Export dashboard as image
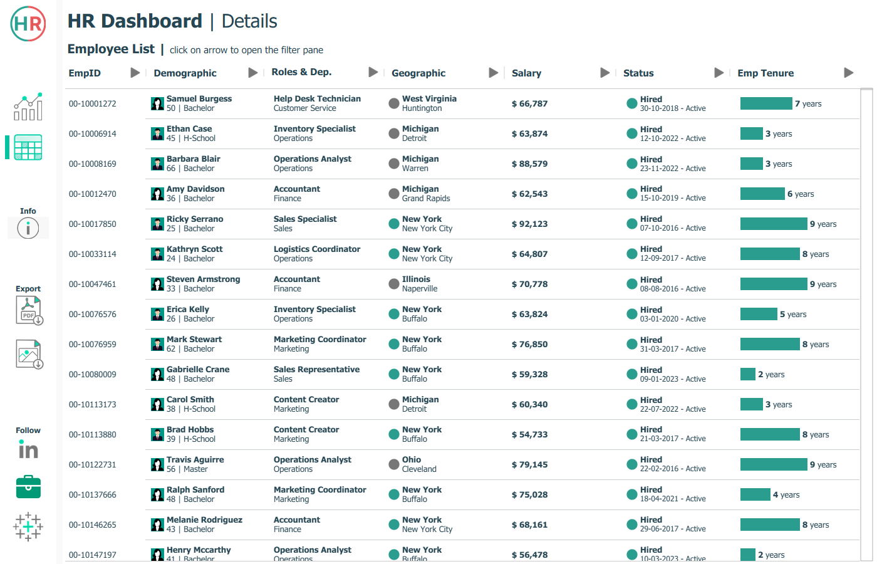The width and height of the screenshot is (877, 564). (x=29, y=354)
